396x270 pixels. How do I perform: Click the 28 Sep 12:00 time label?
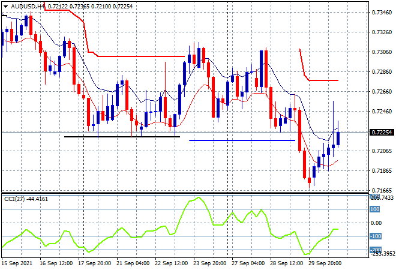coord(286,263)
